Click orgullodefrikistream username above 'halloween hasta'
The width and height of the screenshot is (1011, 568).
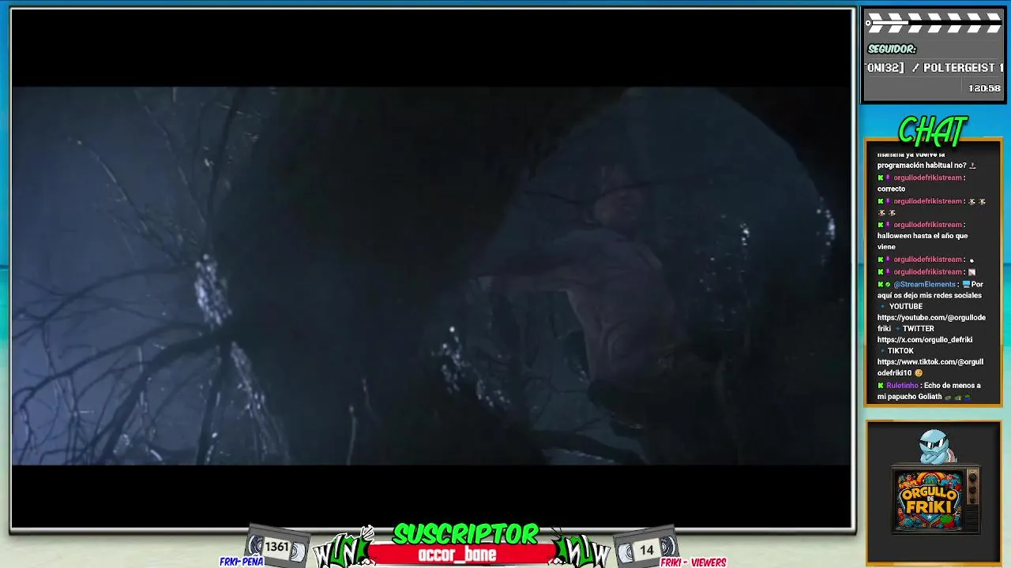pyautogui.click(x=928, y=225)
